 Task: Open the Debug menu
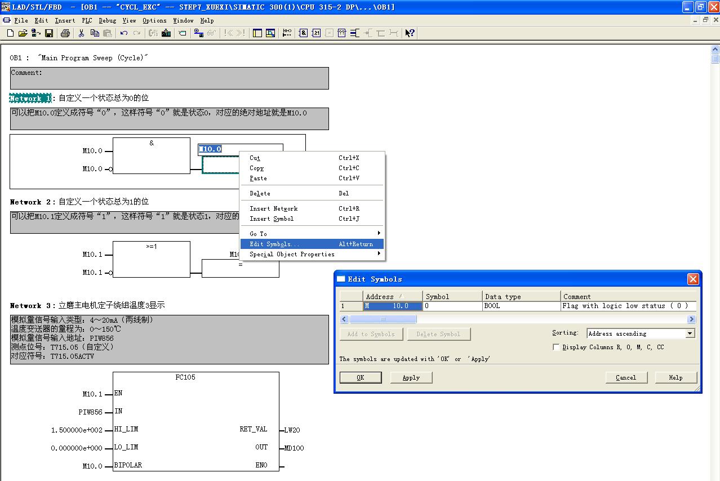point(107,20)
